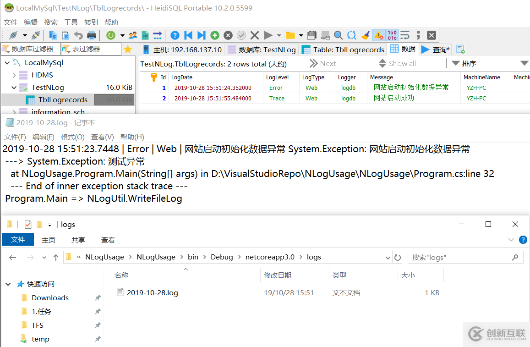Toggle the warning log panel icon
The width and height of the screenshot is (530, 347).
pyautogui.click(x=377, y=35)
